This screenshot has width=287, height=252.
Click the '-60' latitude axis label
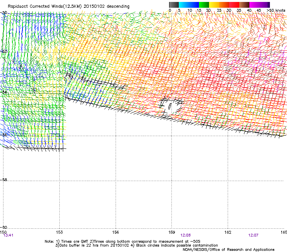[x=3, y=227]
